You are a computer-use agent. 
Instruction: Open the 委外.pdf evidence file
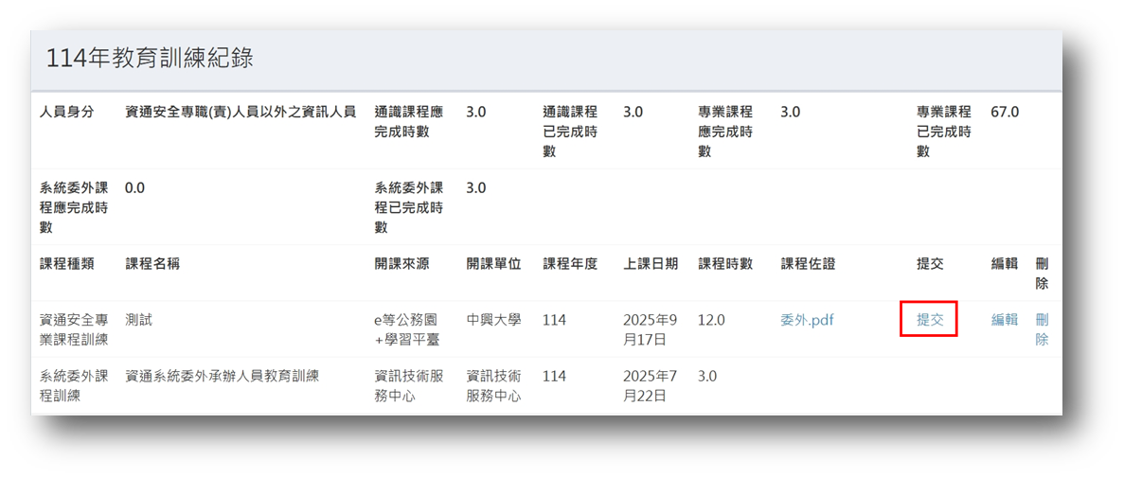tap(807, 320)
